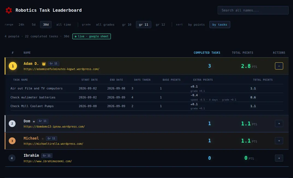Click the 'Air out Film and TV computers' task
This screenshot has width=293, height=178.
[x=36, y=88]
